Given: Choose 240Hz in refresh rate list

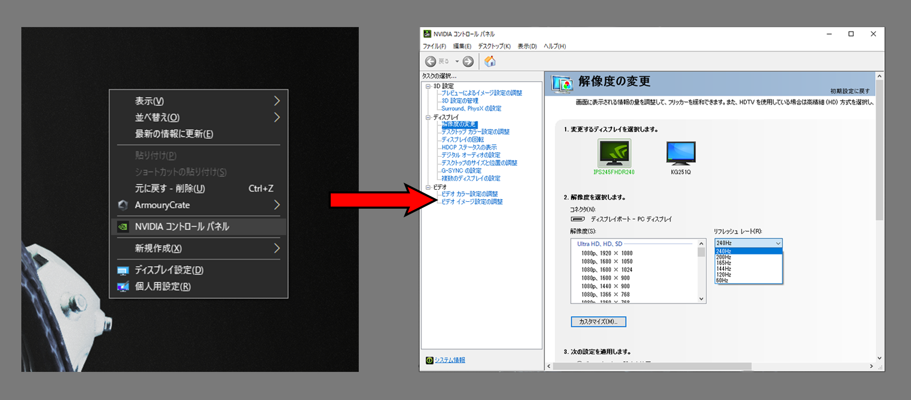Looking at the screenshot, I should pos(748,251).
